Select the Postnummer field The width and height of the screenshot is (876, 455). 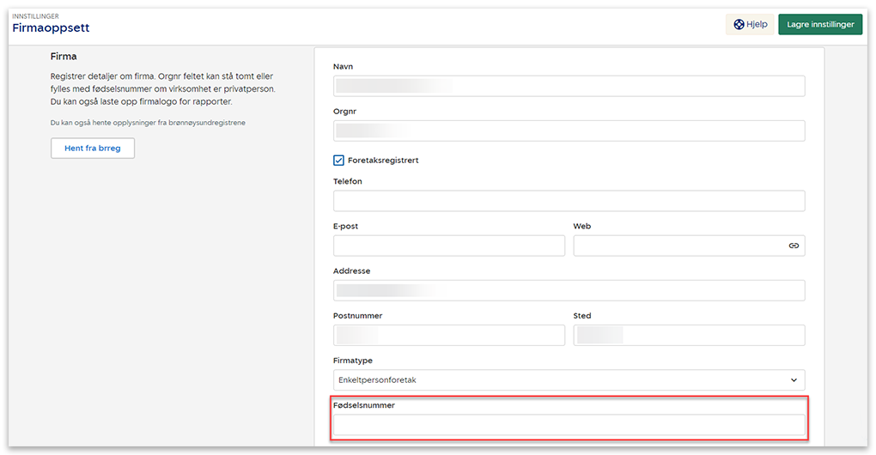point(448,335)
